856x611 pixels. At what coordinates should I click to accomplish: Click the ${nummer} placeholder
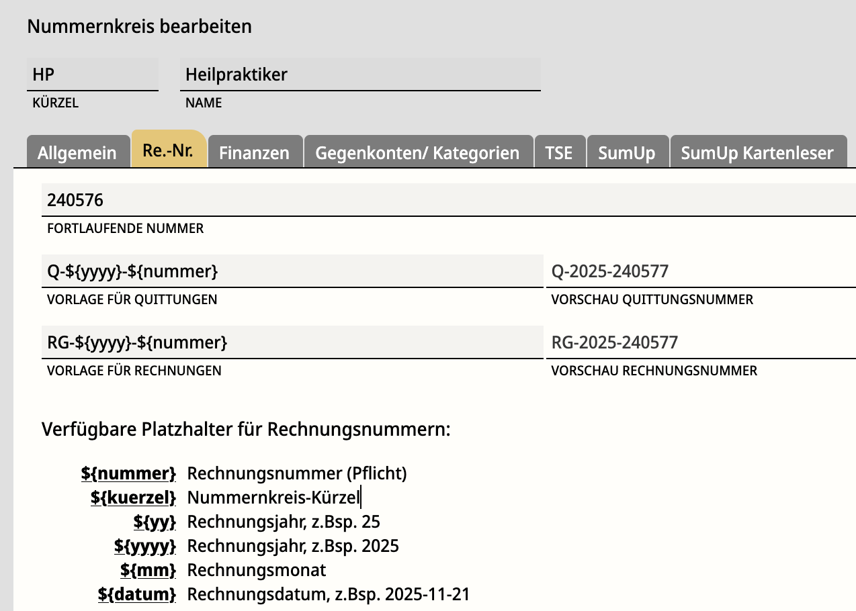(128, 473)
